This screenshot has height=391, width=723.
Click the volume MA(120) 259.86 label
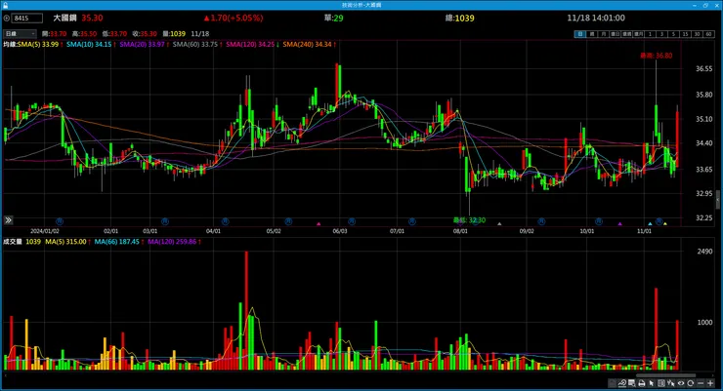click(174, 242)
